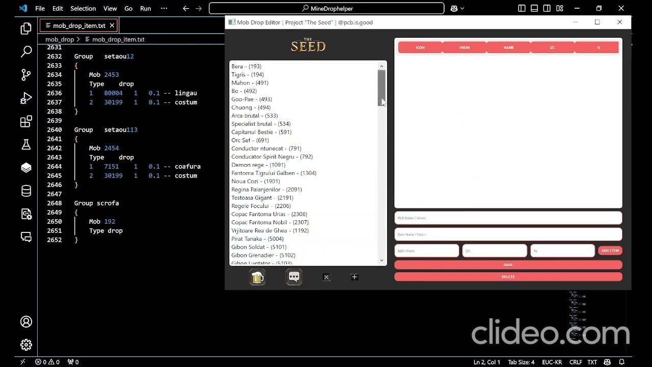This screenshot has width=652, height=367.
Task: Toggle the primary side bar layout
Action: click(522, 8)
